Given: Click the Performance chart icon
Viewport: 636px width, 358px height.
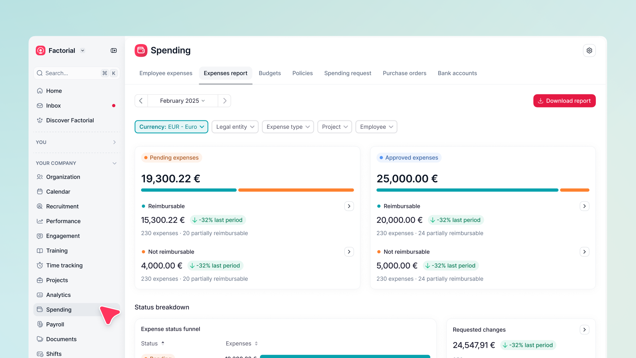Looking at the screenshot, I should tap(40, 221).
